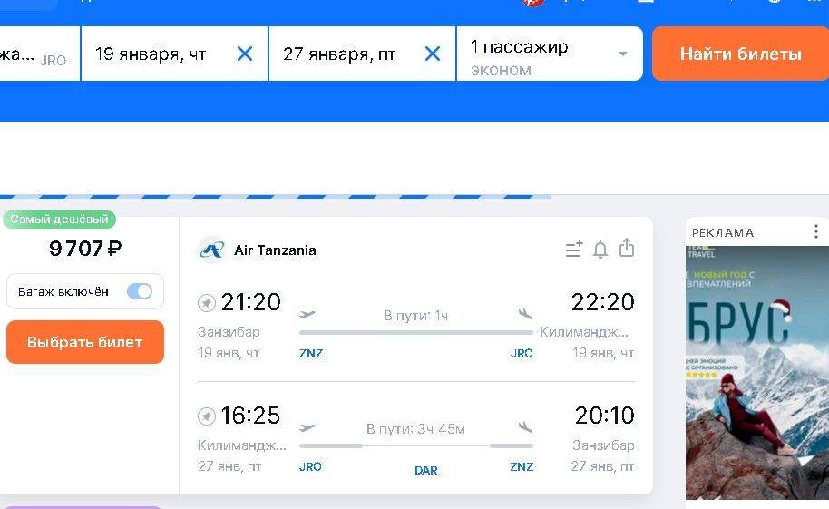Click the destination field showing JRO

[x=36, y=56]
